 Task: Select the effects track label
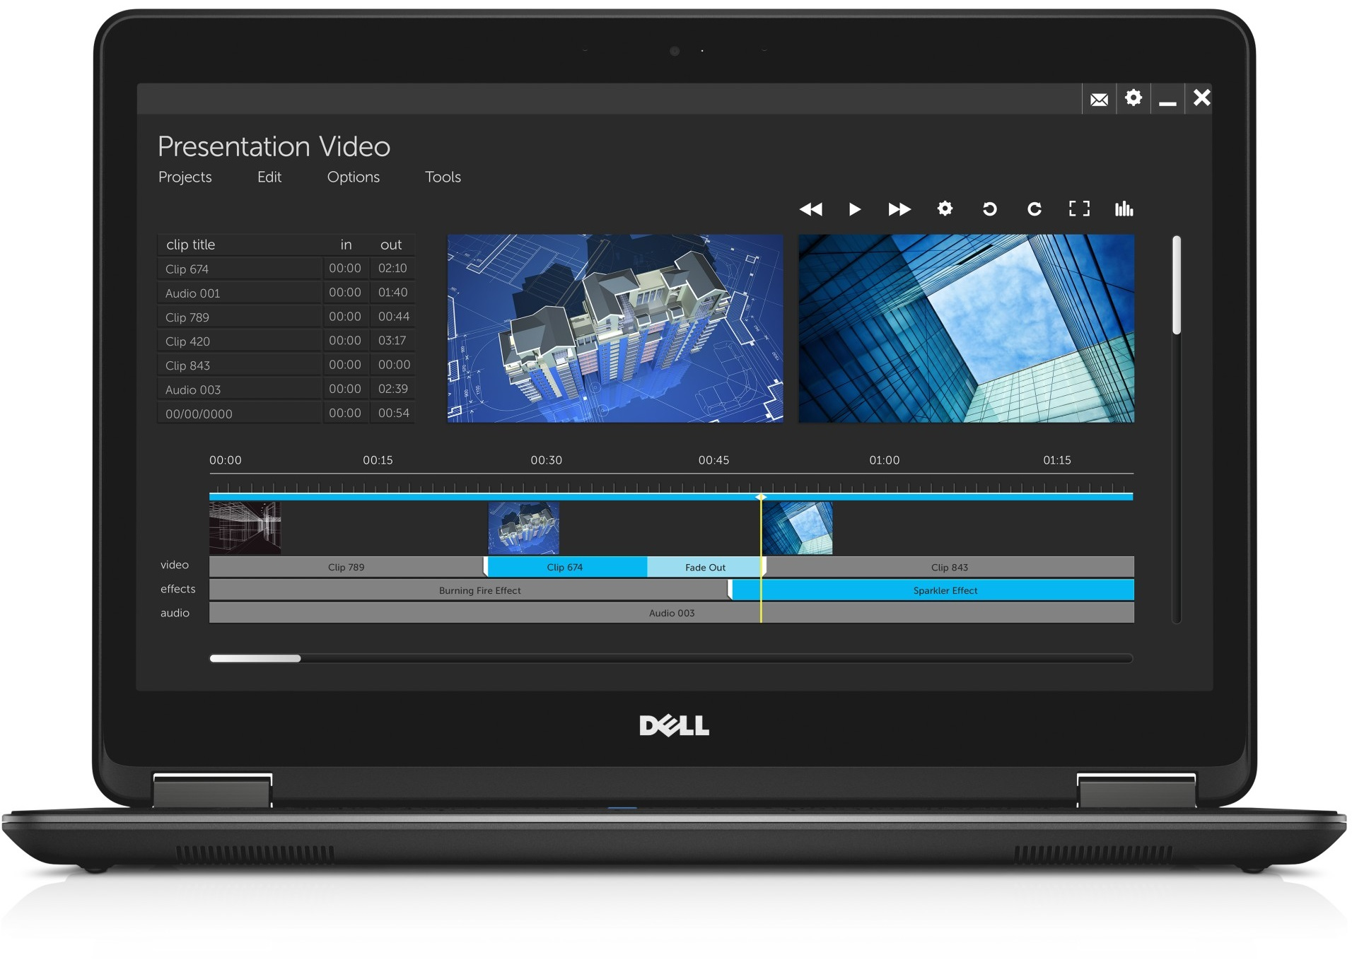177,589
